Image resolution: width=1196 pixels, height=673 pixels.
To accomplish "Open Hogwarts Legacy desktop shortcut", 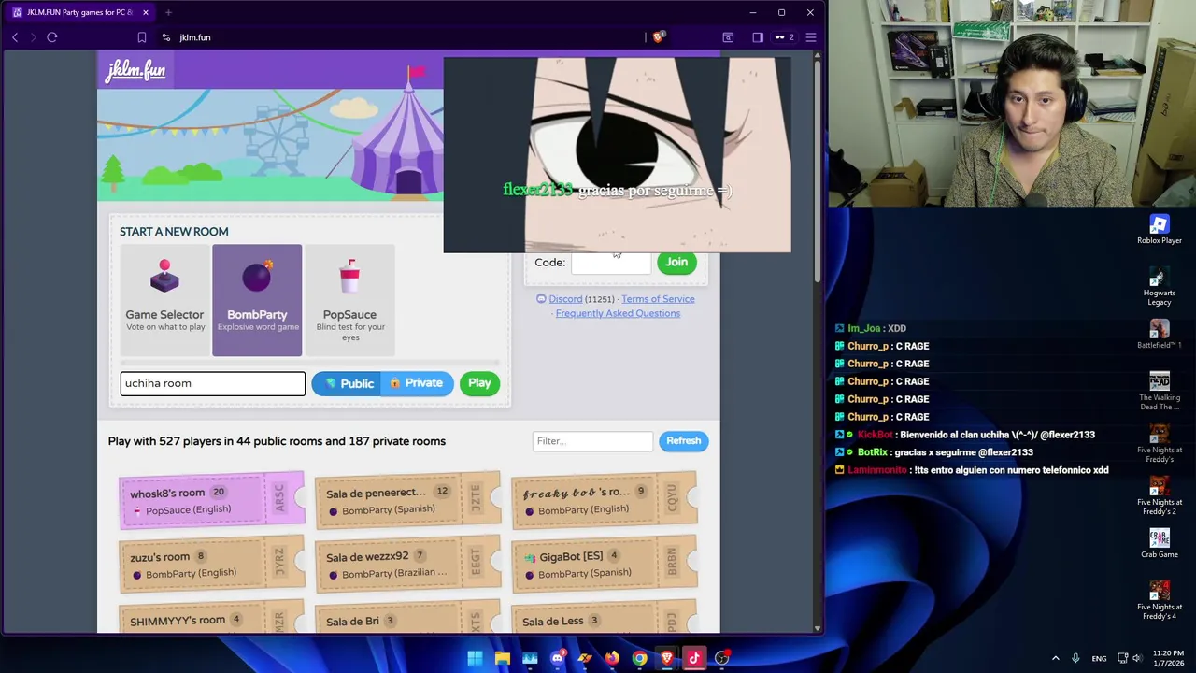I will tap(1160, 287).
